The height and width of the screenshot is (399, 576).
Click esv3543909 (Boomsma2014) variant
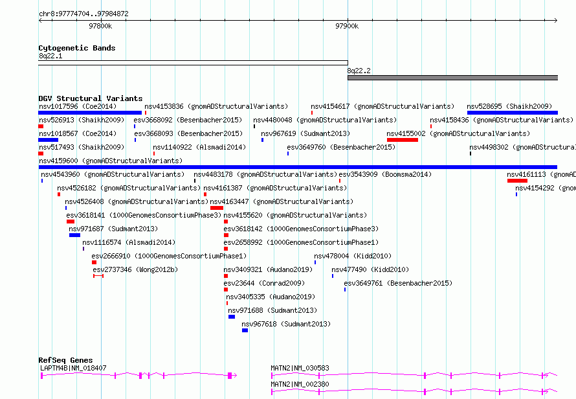click(385, 174)
